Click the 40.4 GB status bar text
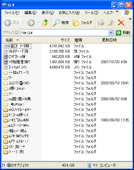Image resolution: width=134 pixels, height=170 pixels. (x=68, y=165)
